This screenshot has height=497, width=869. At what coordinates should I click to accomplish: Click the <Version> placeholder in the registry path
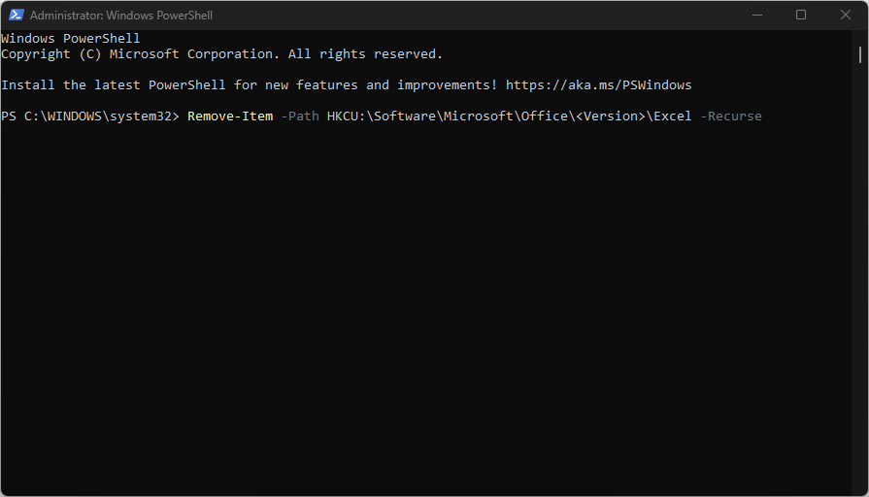[x=610, y=116]
